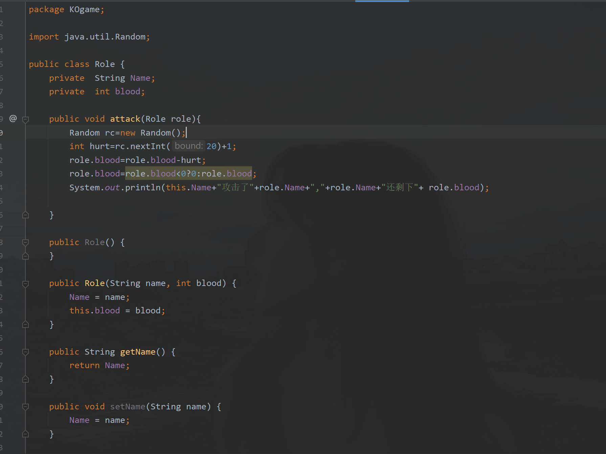Click 'void' keyword in attack signature
This screenshot has height=454, width=606.
click(95, 119)
